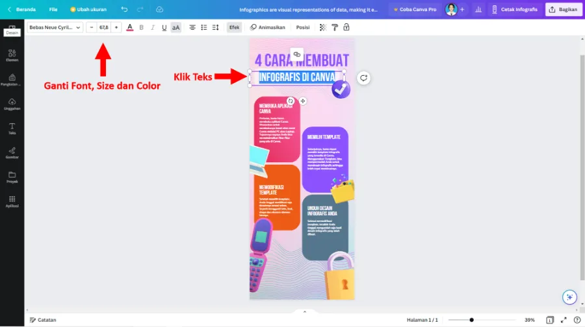Select the UNDUH DESAIN INFOGRAFIS ANDA heading
Viewport: 585px width, 327px height.
pos(322,211)
